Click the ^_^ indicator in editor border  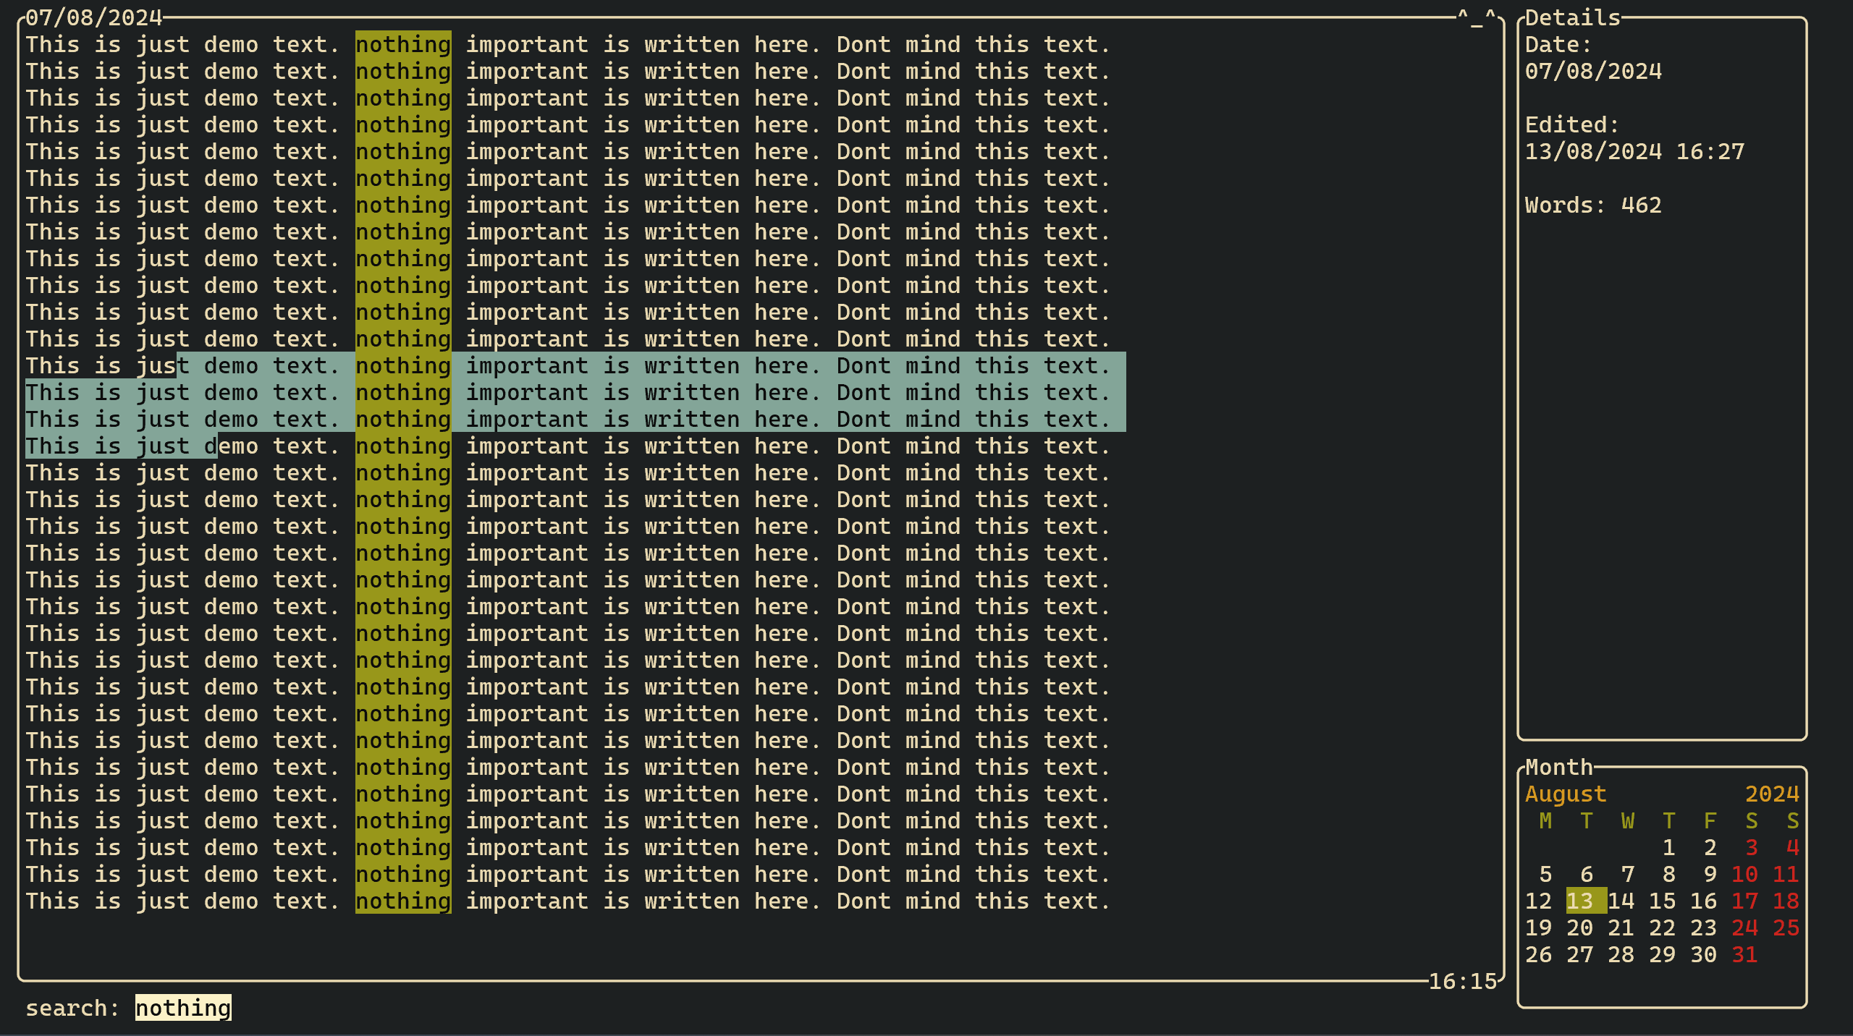point(1477,17)
